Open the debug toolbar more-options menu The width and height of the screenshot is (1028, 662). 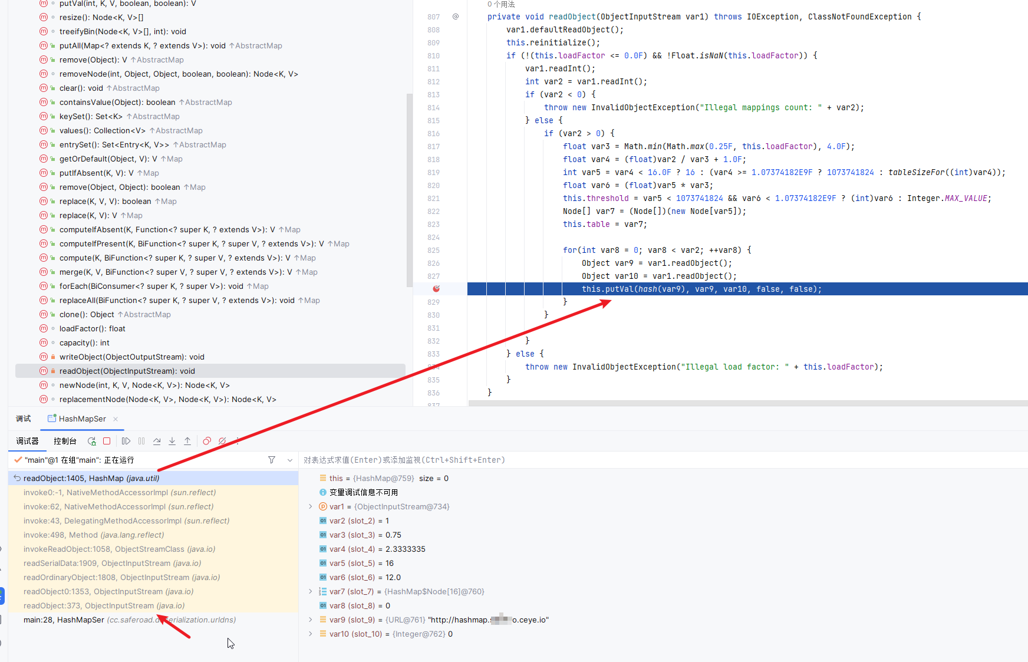[x=238, y=441]
